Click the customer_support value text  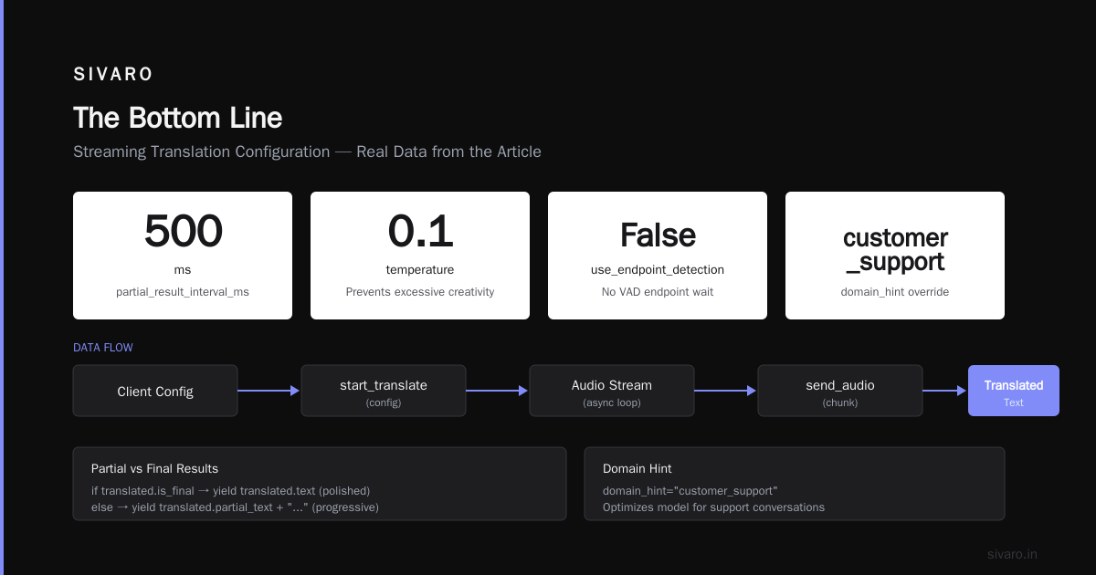(895, 250)
